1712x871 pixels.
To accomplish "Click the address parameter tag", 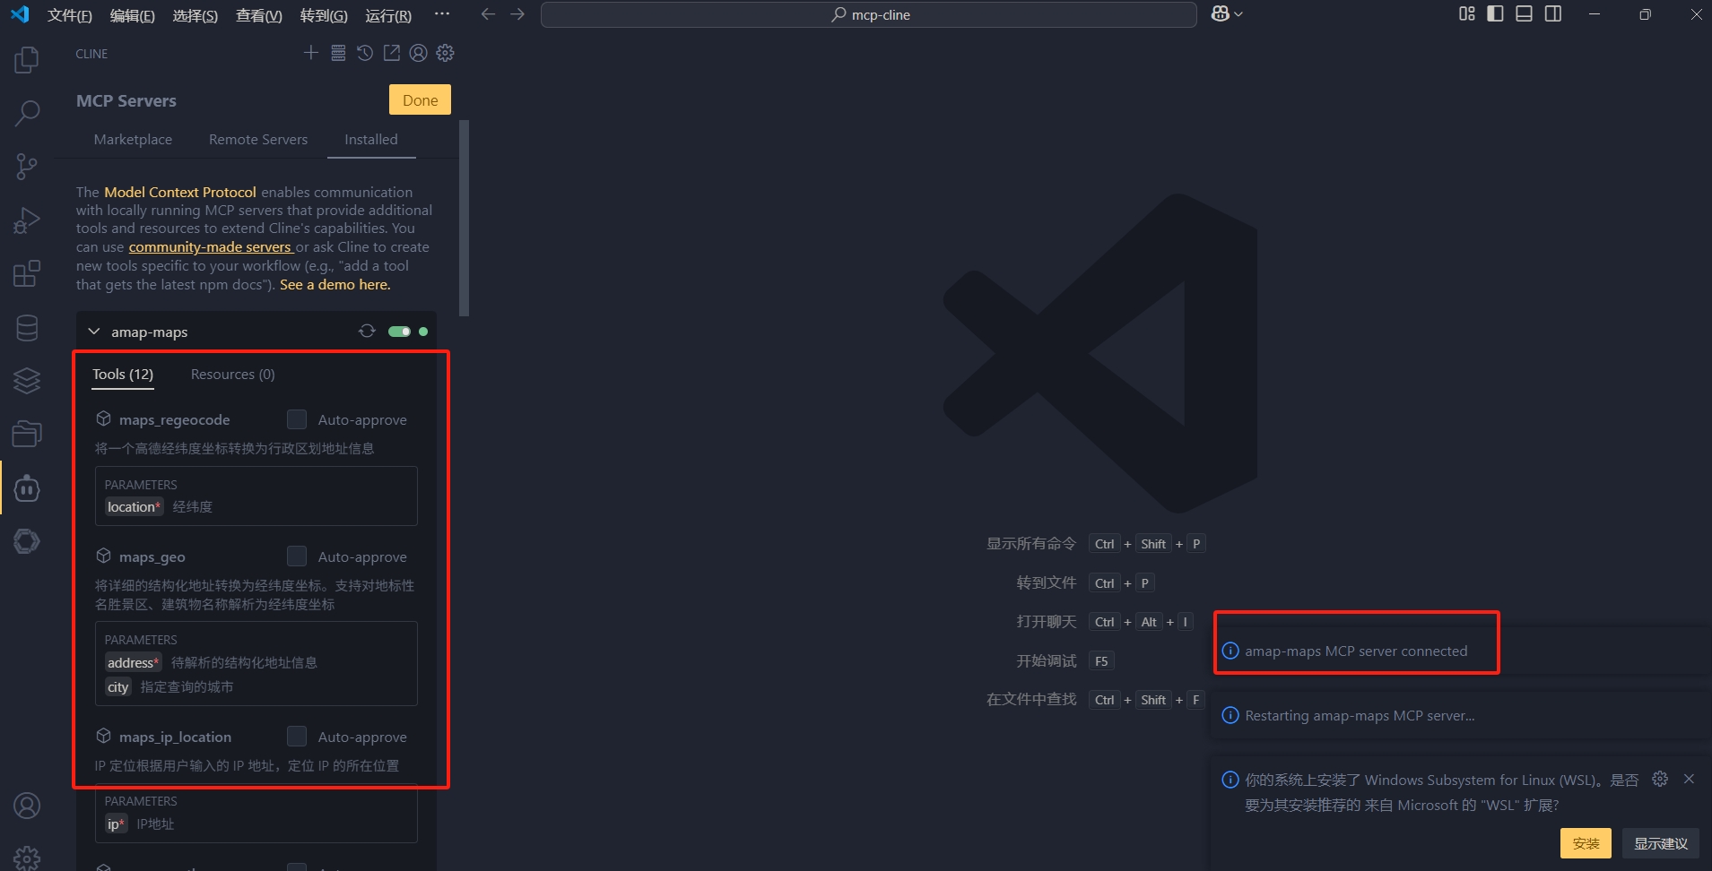I will click(134, 663).
